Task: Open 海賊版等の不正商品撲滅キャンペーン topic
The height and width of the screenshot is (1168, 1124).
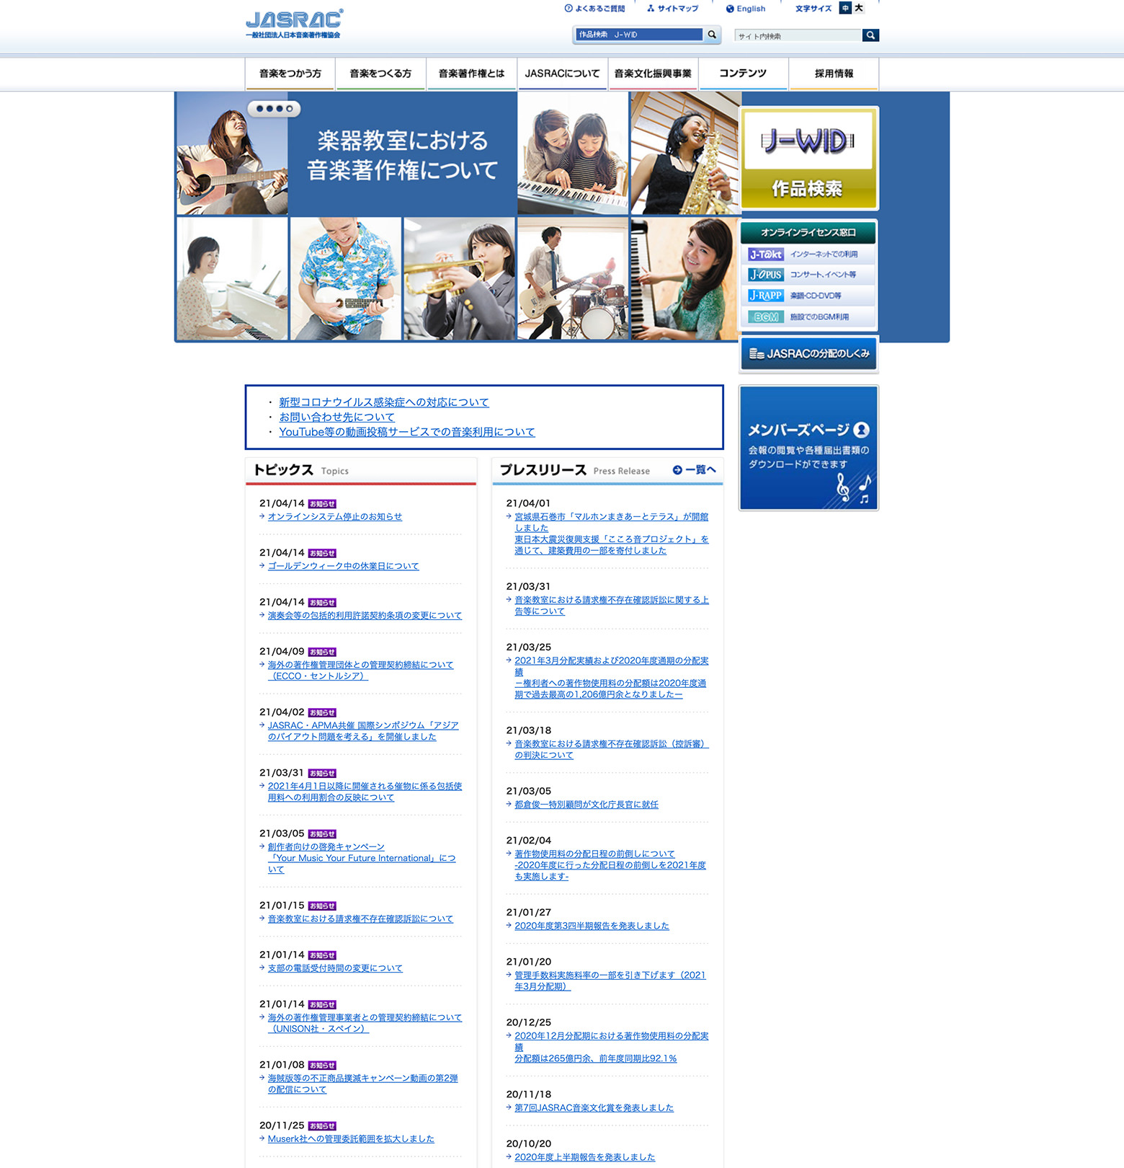Action: pyautogui.click(x=362, y=1084)
